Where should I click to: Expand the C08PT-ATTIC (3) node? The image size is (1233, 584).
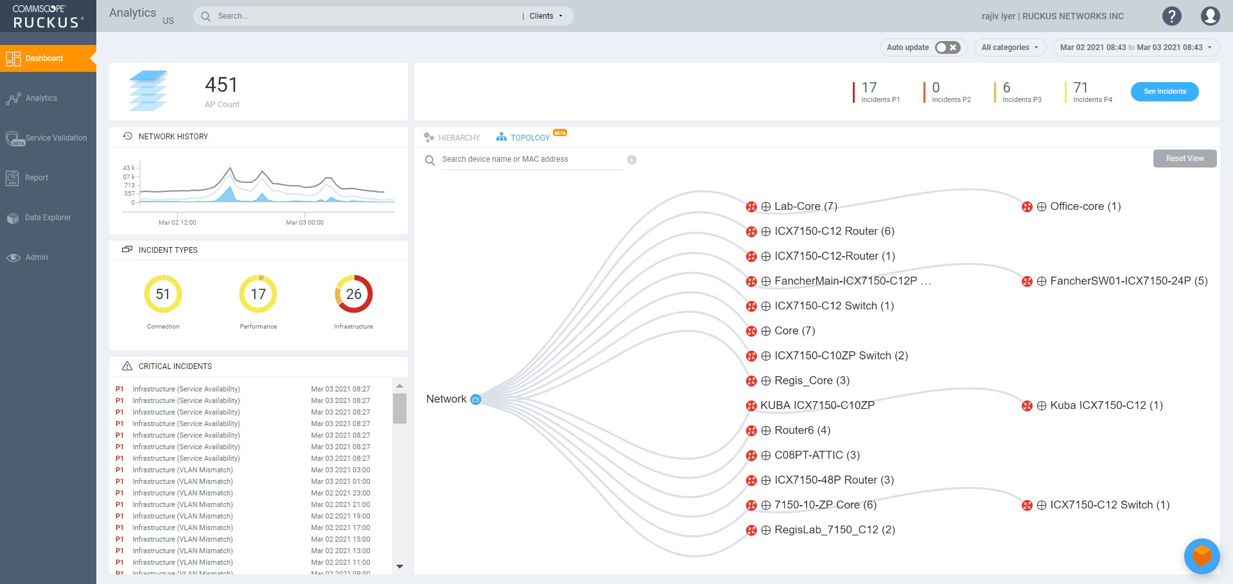tap(766, 456)
